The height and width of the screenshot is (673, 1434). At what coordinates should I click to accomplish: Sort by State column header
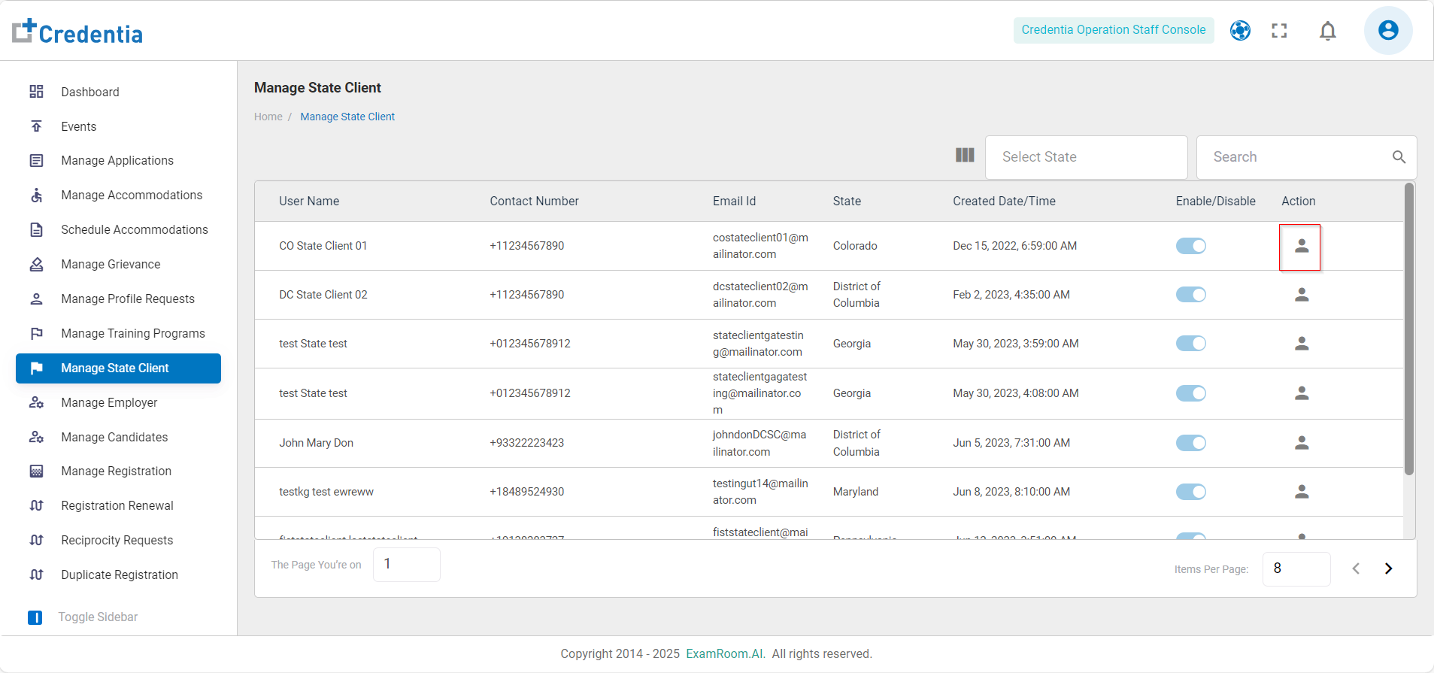847,201
